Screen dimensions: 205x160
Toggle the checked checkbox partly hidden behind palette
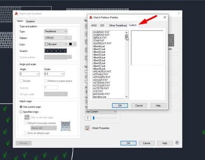tap(86, 76)
